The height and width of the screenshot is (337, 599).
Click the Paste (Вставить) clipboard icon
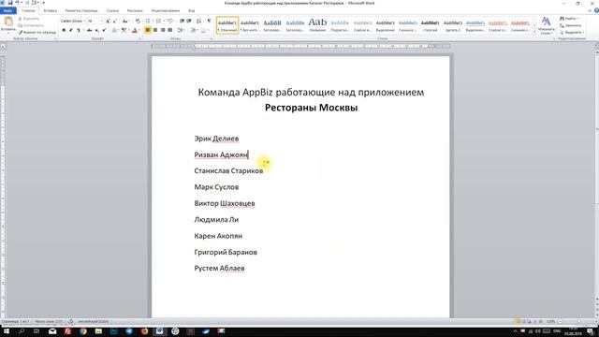click(x=8, y=22)
